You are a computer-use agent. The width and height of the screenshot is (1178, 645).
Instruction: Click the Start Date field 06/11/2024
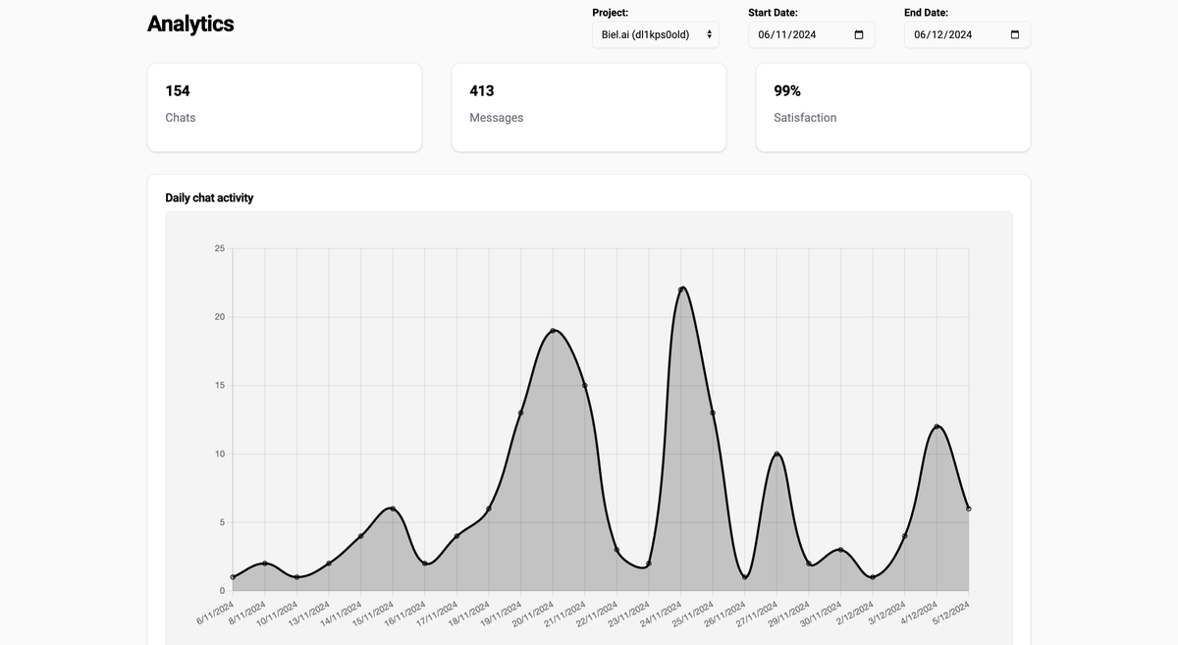(811, 34)
